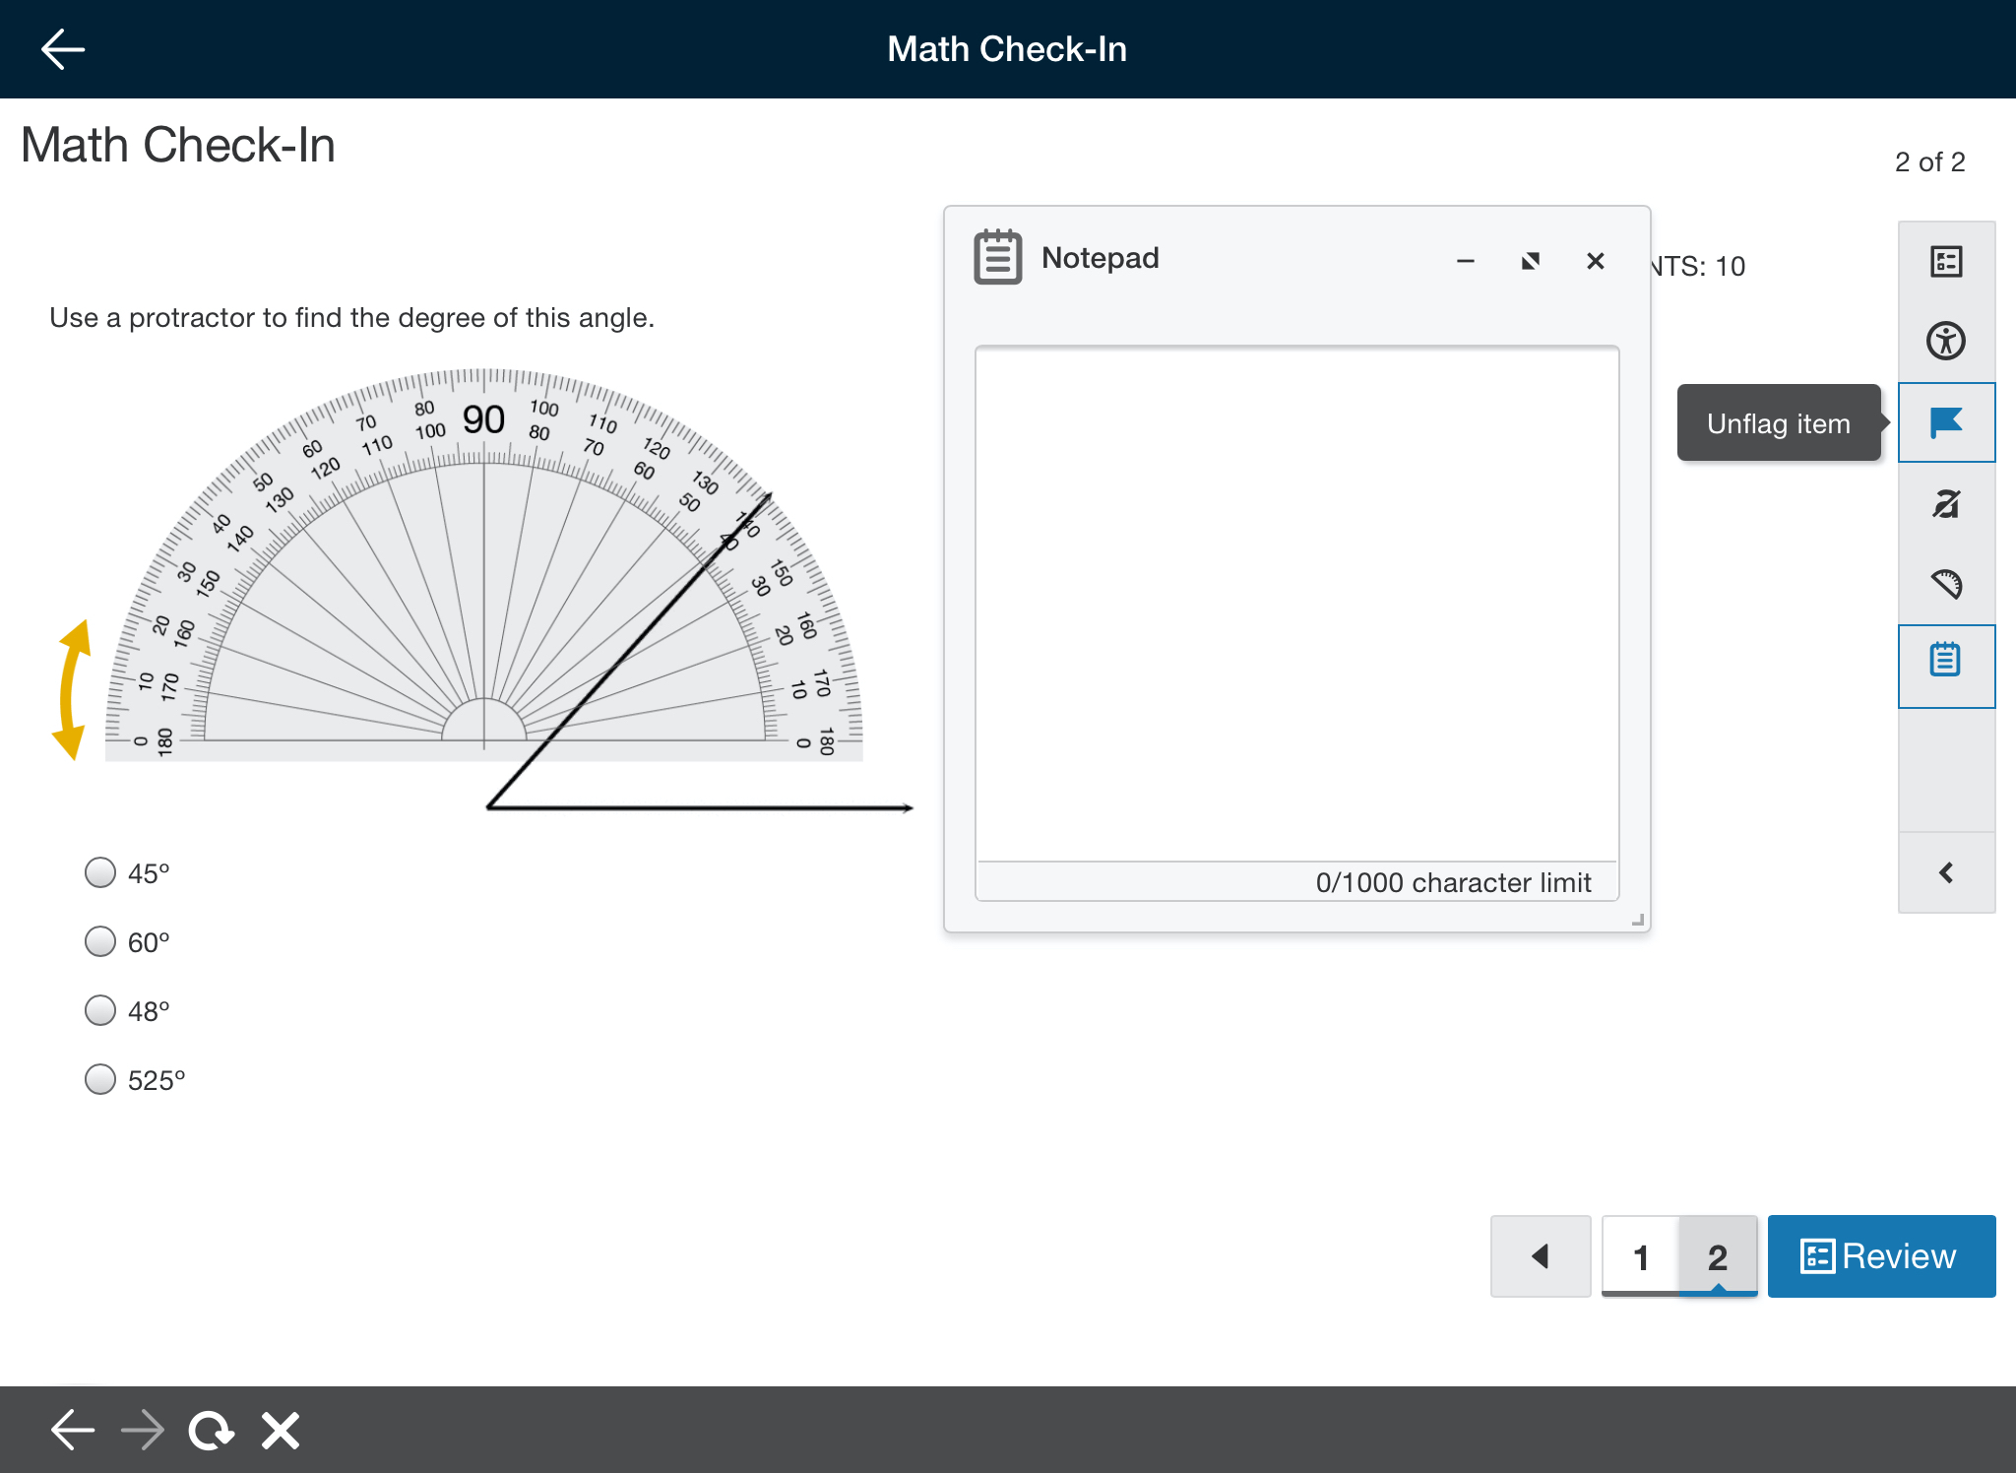Click the review summary icon in sidebar
2016x1473 pixels.
coord(1946,262)
